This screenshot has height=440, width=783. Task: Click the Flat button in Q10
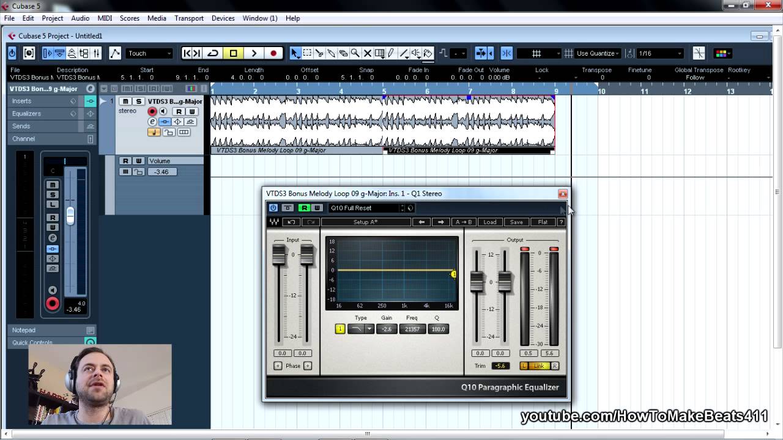click(543, 222)
